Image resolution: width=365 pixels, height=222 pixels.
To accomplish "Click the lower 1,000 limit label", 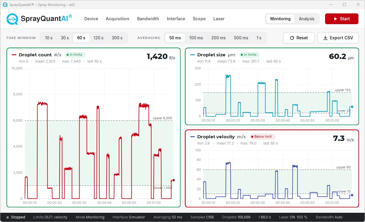I will 163,188.
